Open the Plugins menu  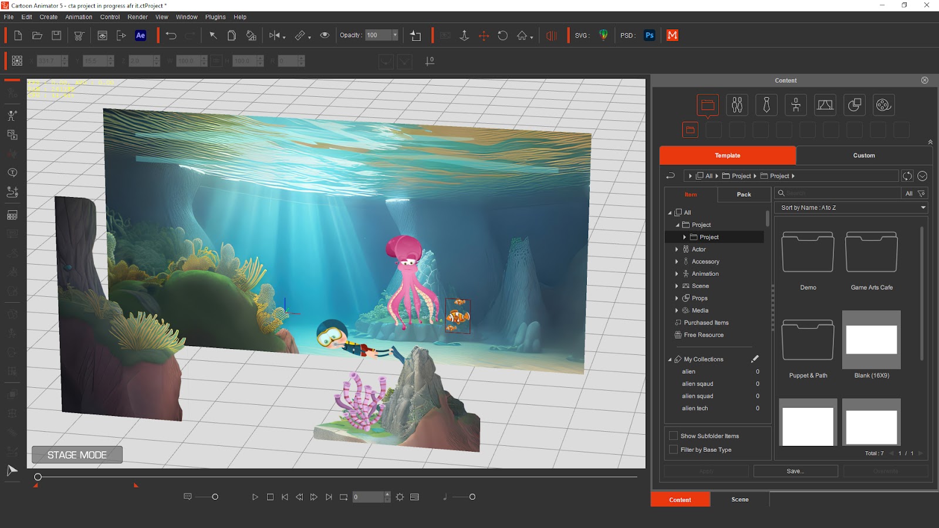[x=215, y=17]
